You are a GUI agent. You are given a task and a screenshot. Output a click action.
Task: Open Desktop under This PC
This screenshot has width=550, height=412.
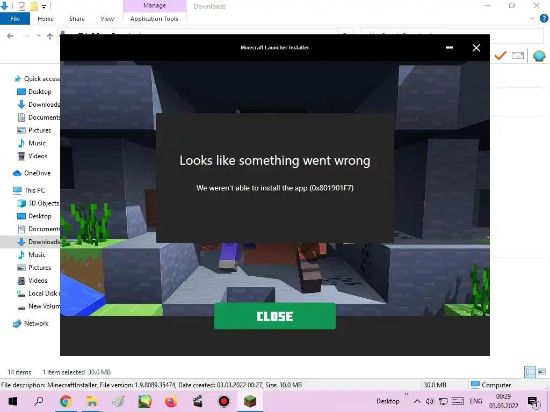pos(34,216)
